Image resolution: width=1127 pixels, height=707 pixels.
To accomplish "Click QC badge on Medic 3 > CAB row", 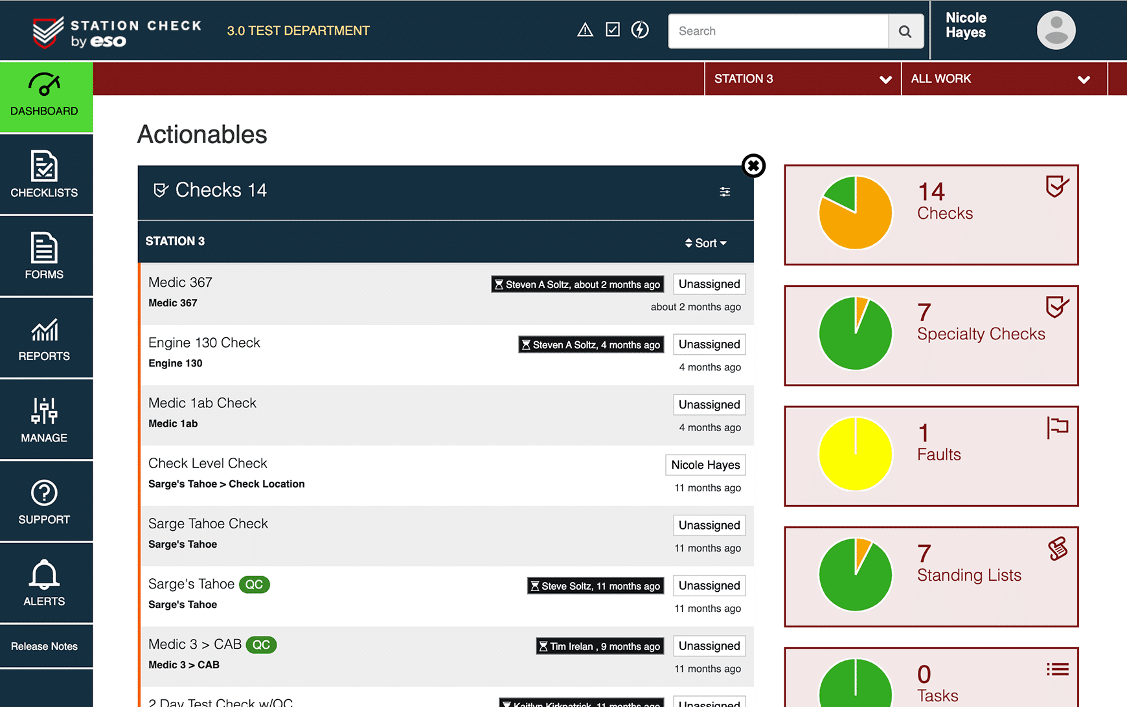I will (x=261, y=645).
